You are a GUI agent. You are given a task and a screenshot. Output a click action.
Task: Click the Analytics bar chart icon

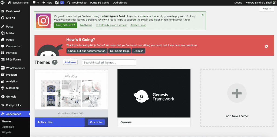click(3, 81)
